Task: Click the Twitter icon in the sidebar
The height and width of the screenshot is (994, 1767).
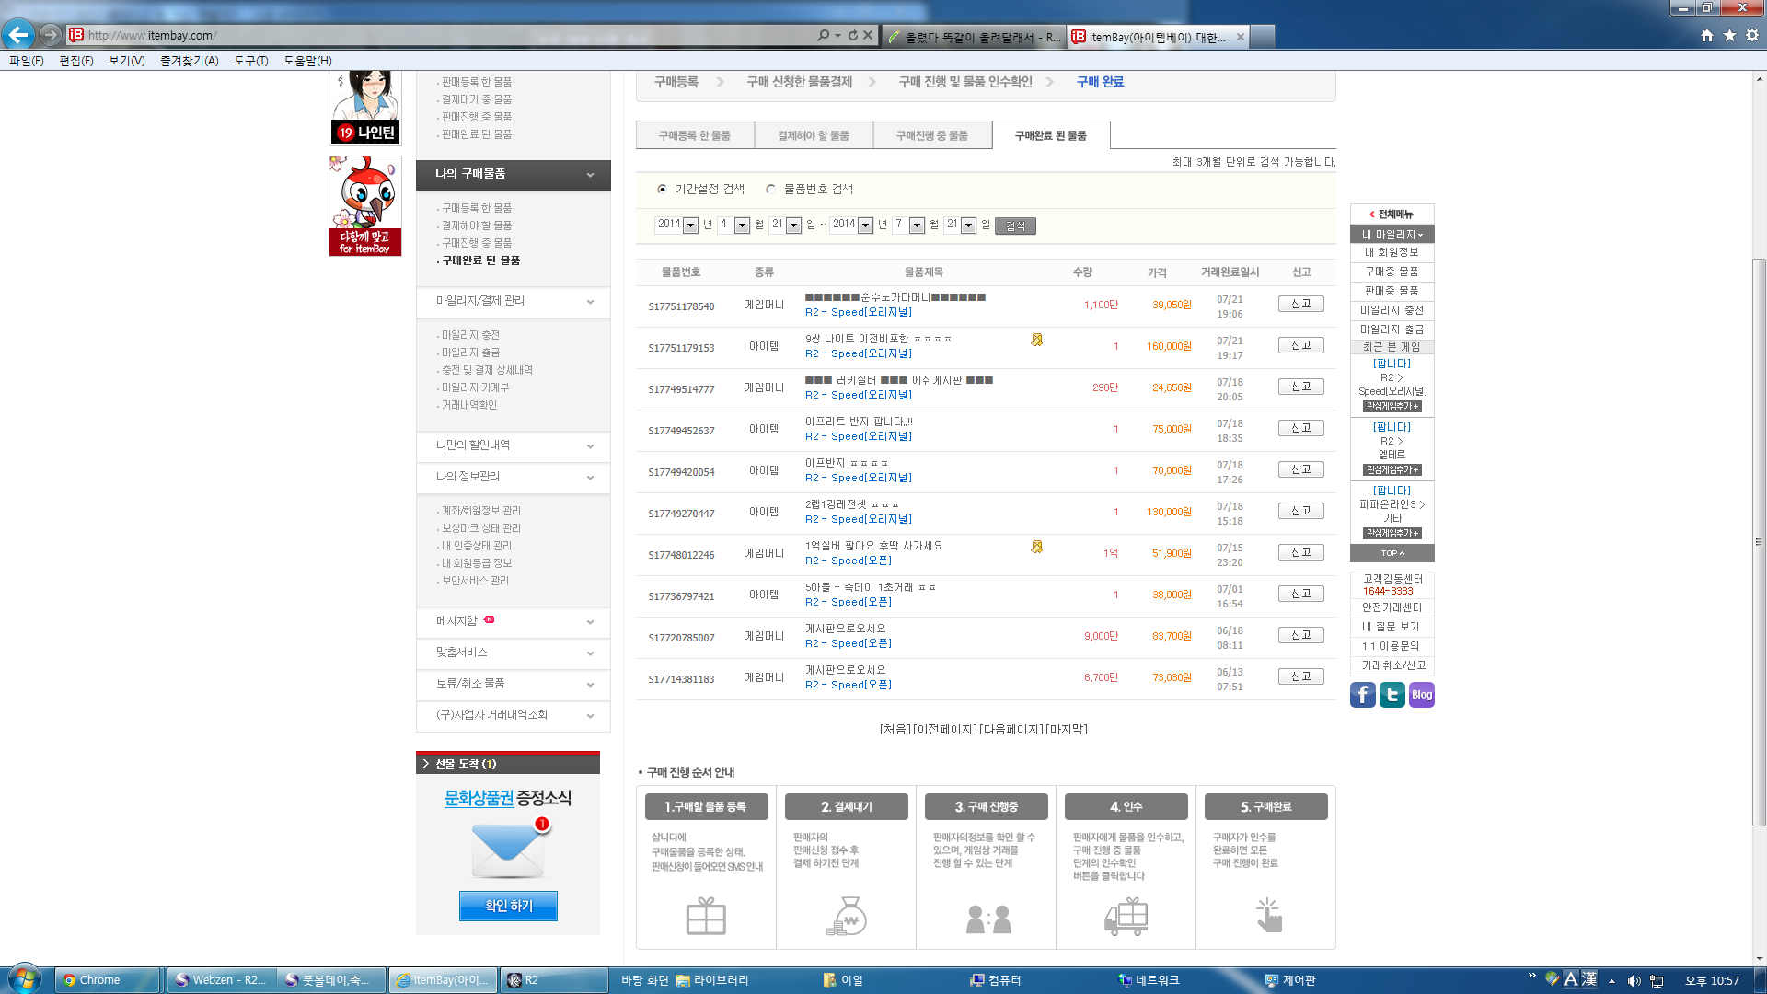Action: [1392, 695]
